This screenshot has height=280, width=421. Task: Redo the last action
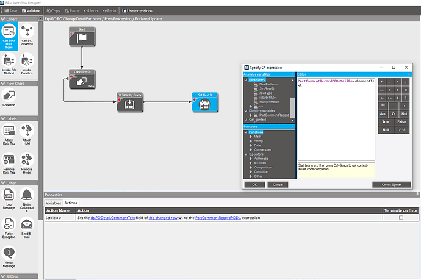[x=109, y=11]
